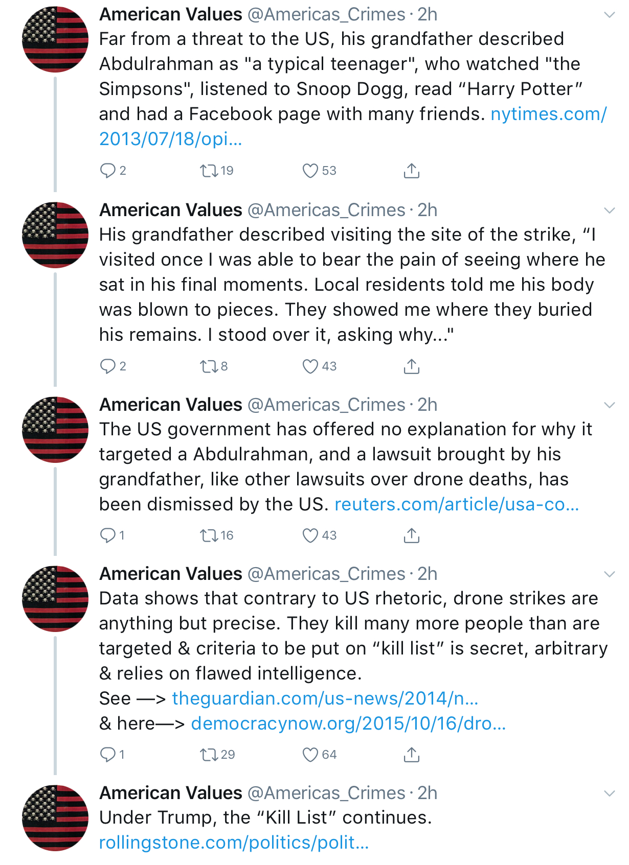The width and height of the screenshot is (629, 865).
Task: Tap the American Values avatar on last tweet
Action: tap(55, 818)
